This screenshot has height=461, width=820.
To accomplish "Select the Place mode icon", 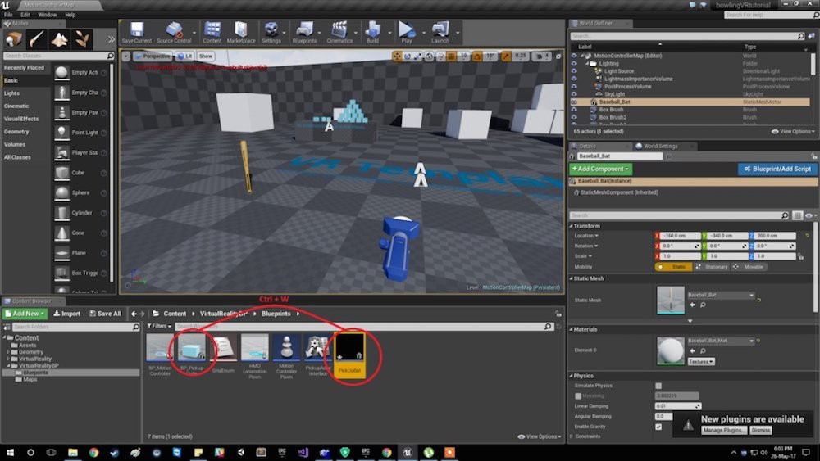I will click(x=14, y=39).
